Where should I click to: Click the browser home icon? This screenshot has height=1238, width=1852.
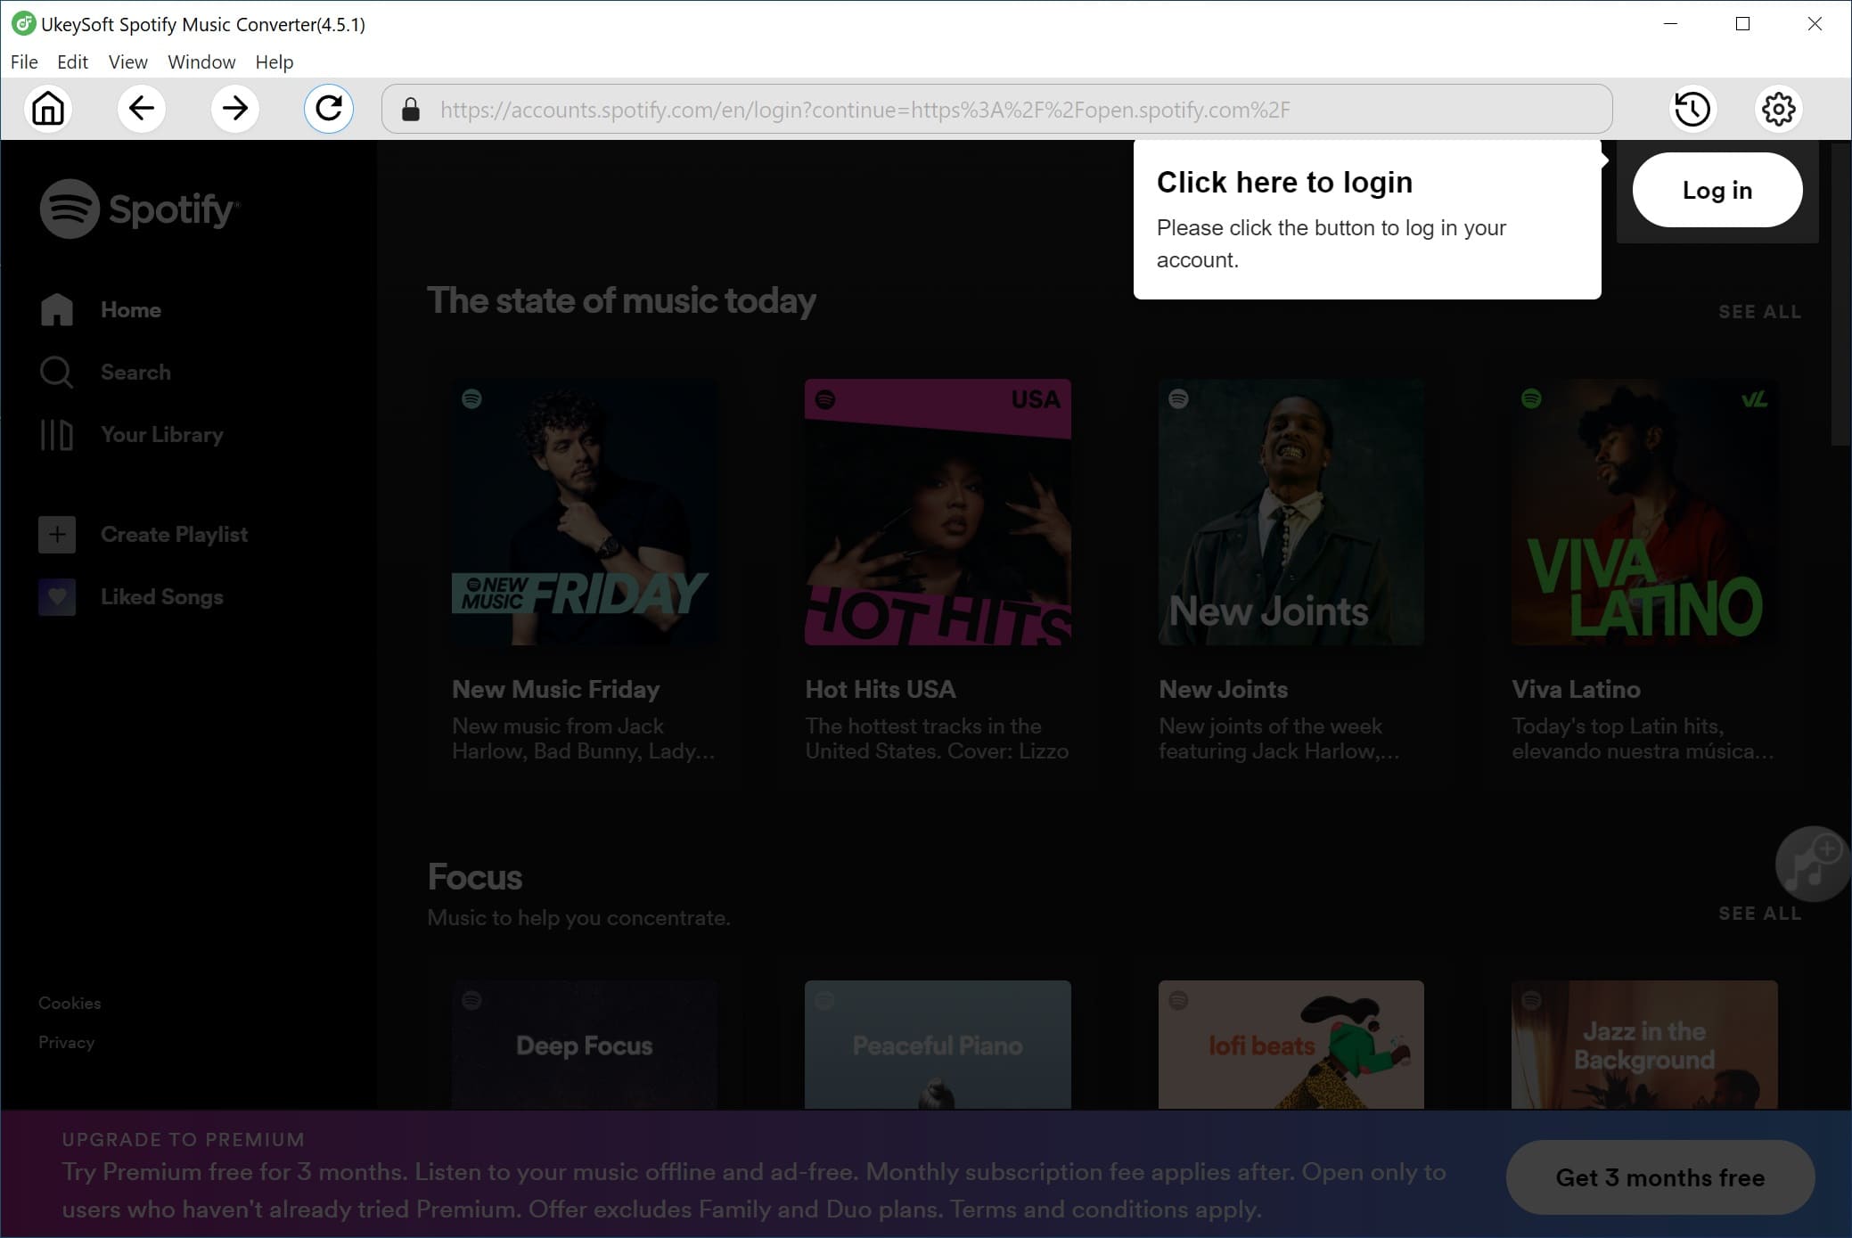pyautogui.click(x=50, y=108)
